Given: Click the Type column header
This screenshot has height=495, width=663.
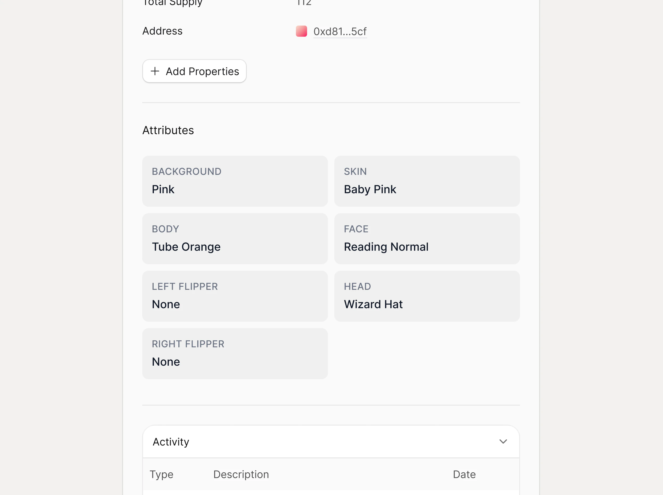Looking at the screenshot, I should (x=161, y=474).
